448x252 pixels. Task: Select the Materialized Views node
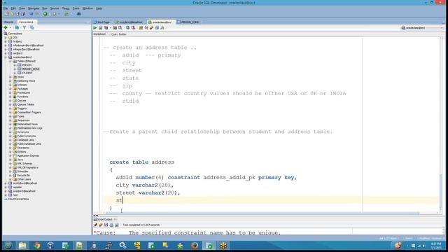pos(27,125)
